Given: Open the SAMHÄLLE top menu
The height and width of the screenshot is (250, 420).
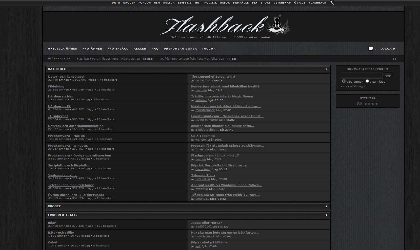Looking at the screenshot, I should tap(241, 3).
